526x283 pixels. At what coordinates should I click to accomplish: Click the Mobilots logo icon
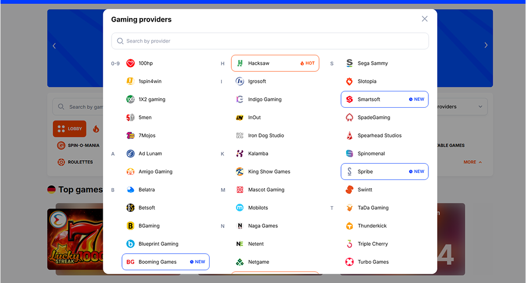(240, 208)
